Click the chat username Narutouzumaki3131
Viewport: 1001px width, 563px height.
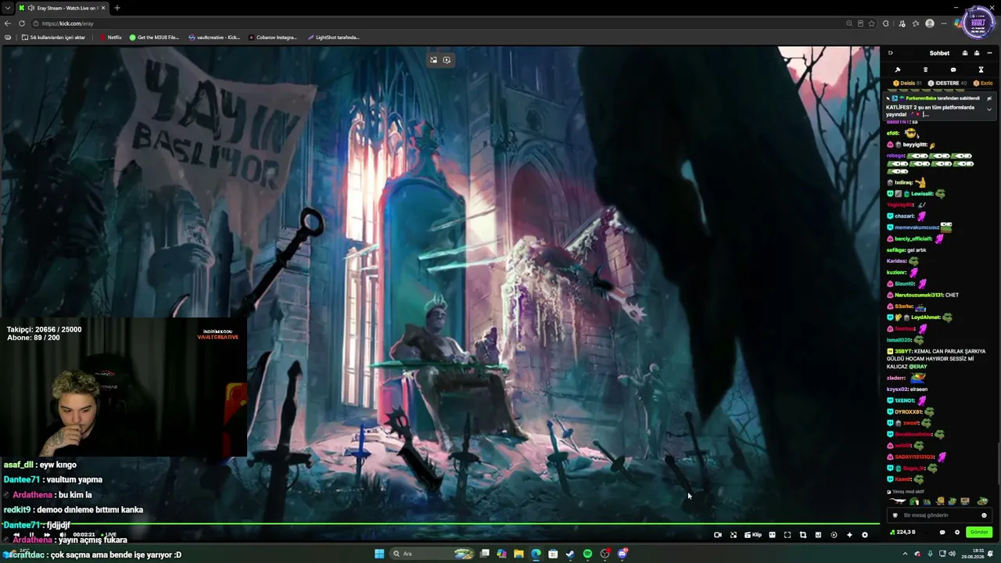point(918,295)
